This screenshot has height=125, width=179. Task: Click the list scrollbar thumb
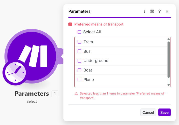(x=169, y=59)
